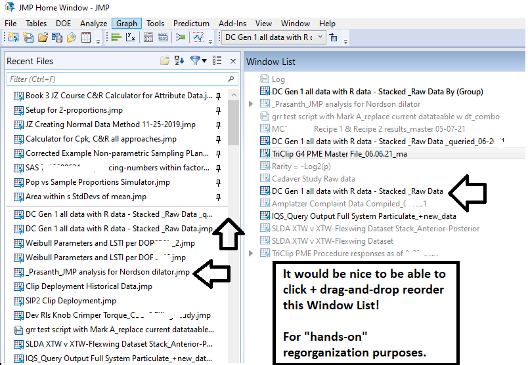Open the DOE menu

click(63, 24)
